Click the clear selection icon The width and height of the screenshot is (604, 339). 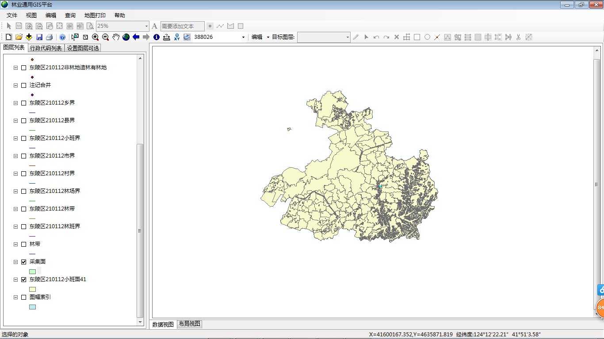click(85, 37)
